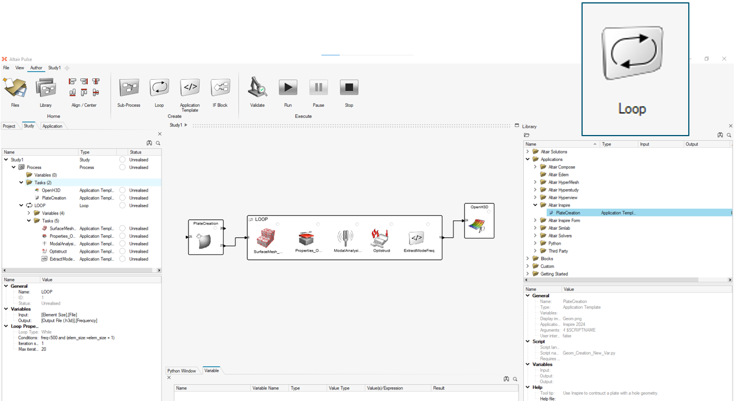Insert an IF Block
The height and width of the screenshot is (401, 743).
click(x=220, y=92)
